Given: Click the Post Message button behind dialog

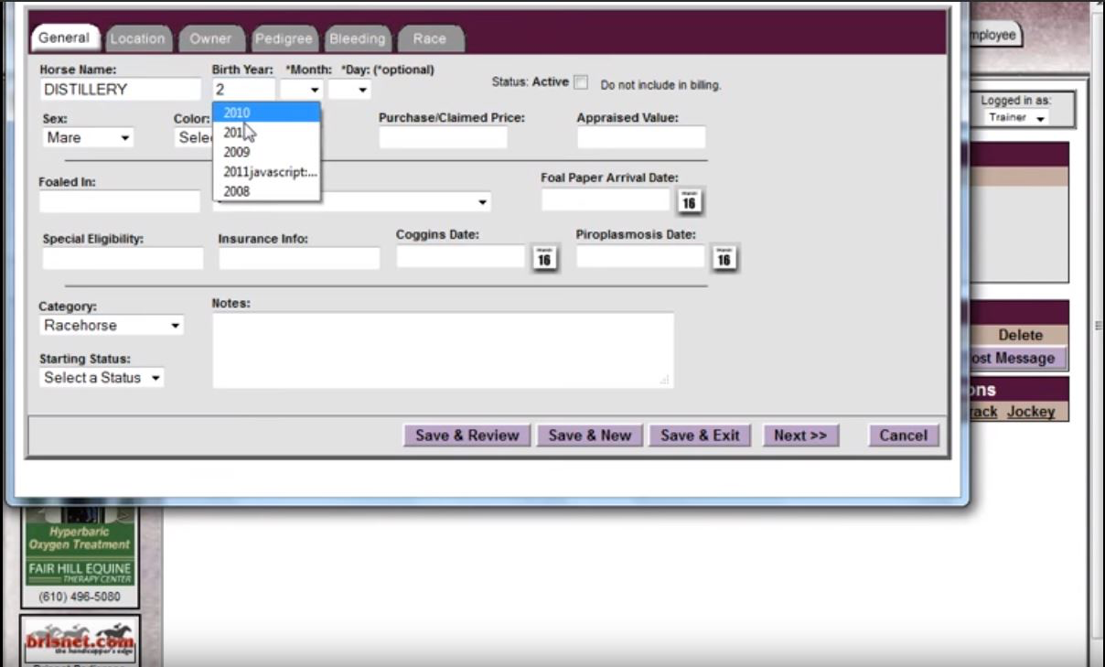Looking at the screenshot, I should 1017,359.
